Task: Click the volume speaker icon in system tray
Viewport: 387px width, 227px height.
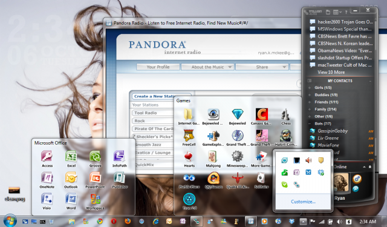Action: [340, 222]
